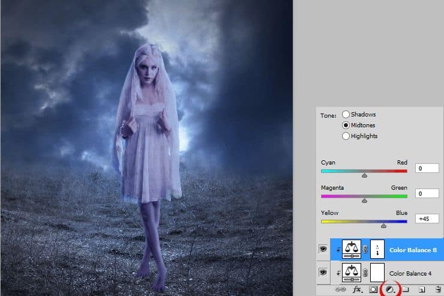Viewport: 444px width, 296px height.
Task: Click the Yellow-Blue slider handle
Action: point(383,226)
